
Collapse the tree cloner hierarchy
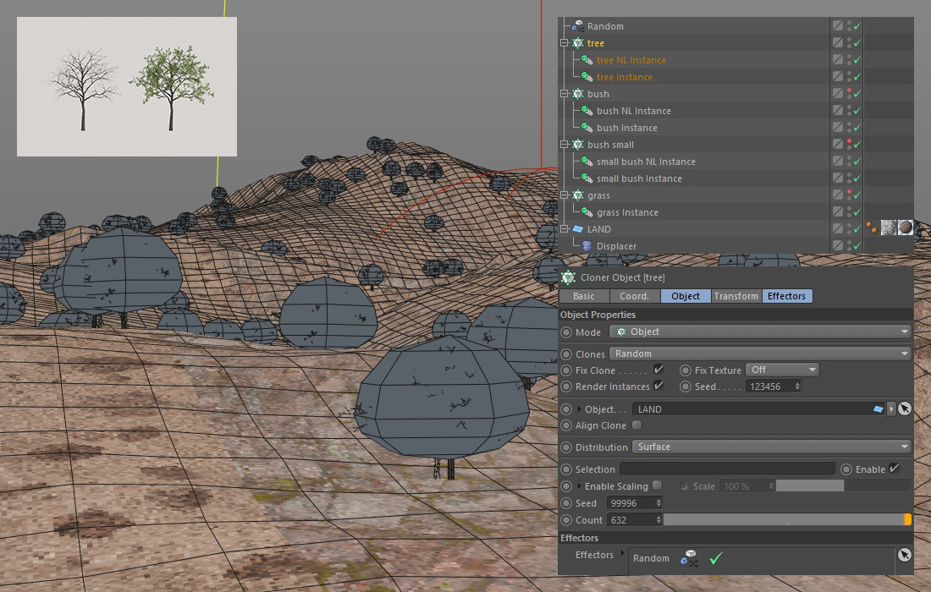565,43
